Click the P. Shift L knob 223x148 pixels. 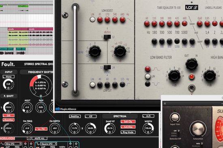click(x=9, y=107)
